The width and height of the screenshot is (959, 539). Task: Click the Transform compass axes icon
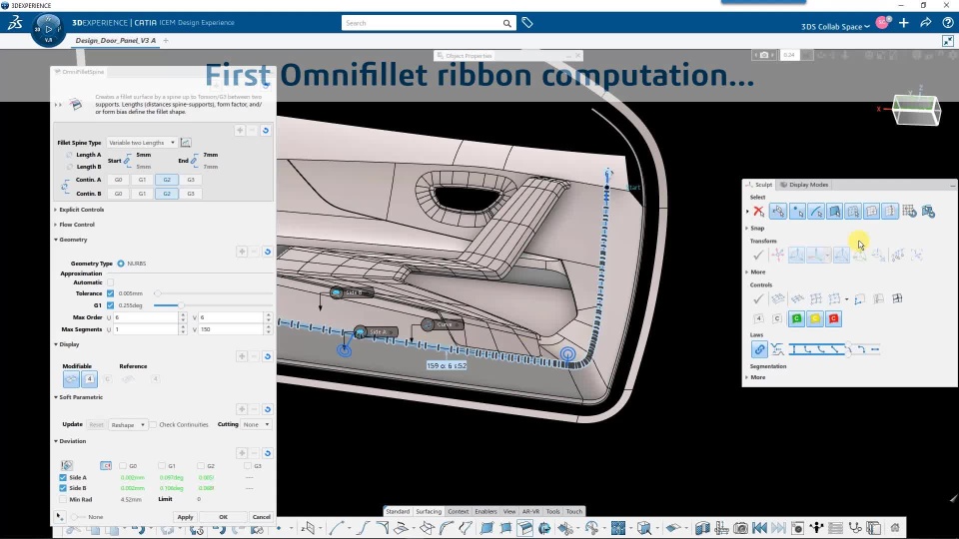click(777, 255)
